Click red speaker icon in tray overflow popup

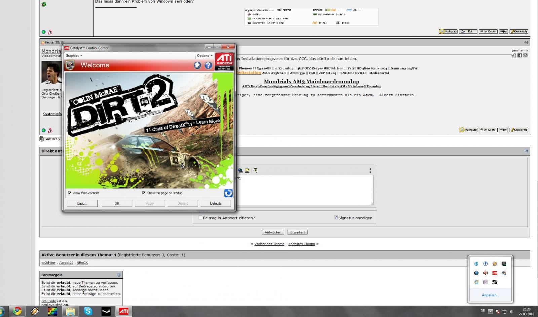[x=485, y=273]
